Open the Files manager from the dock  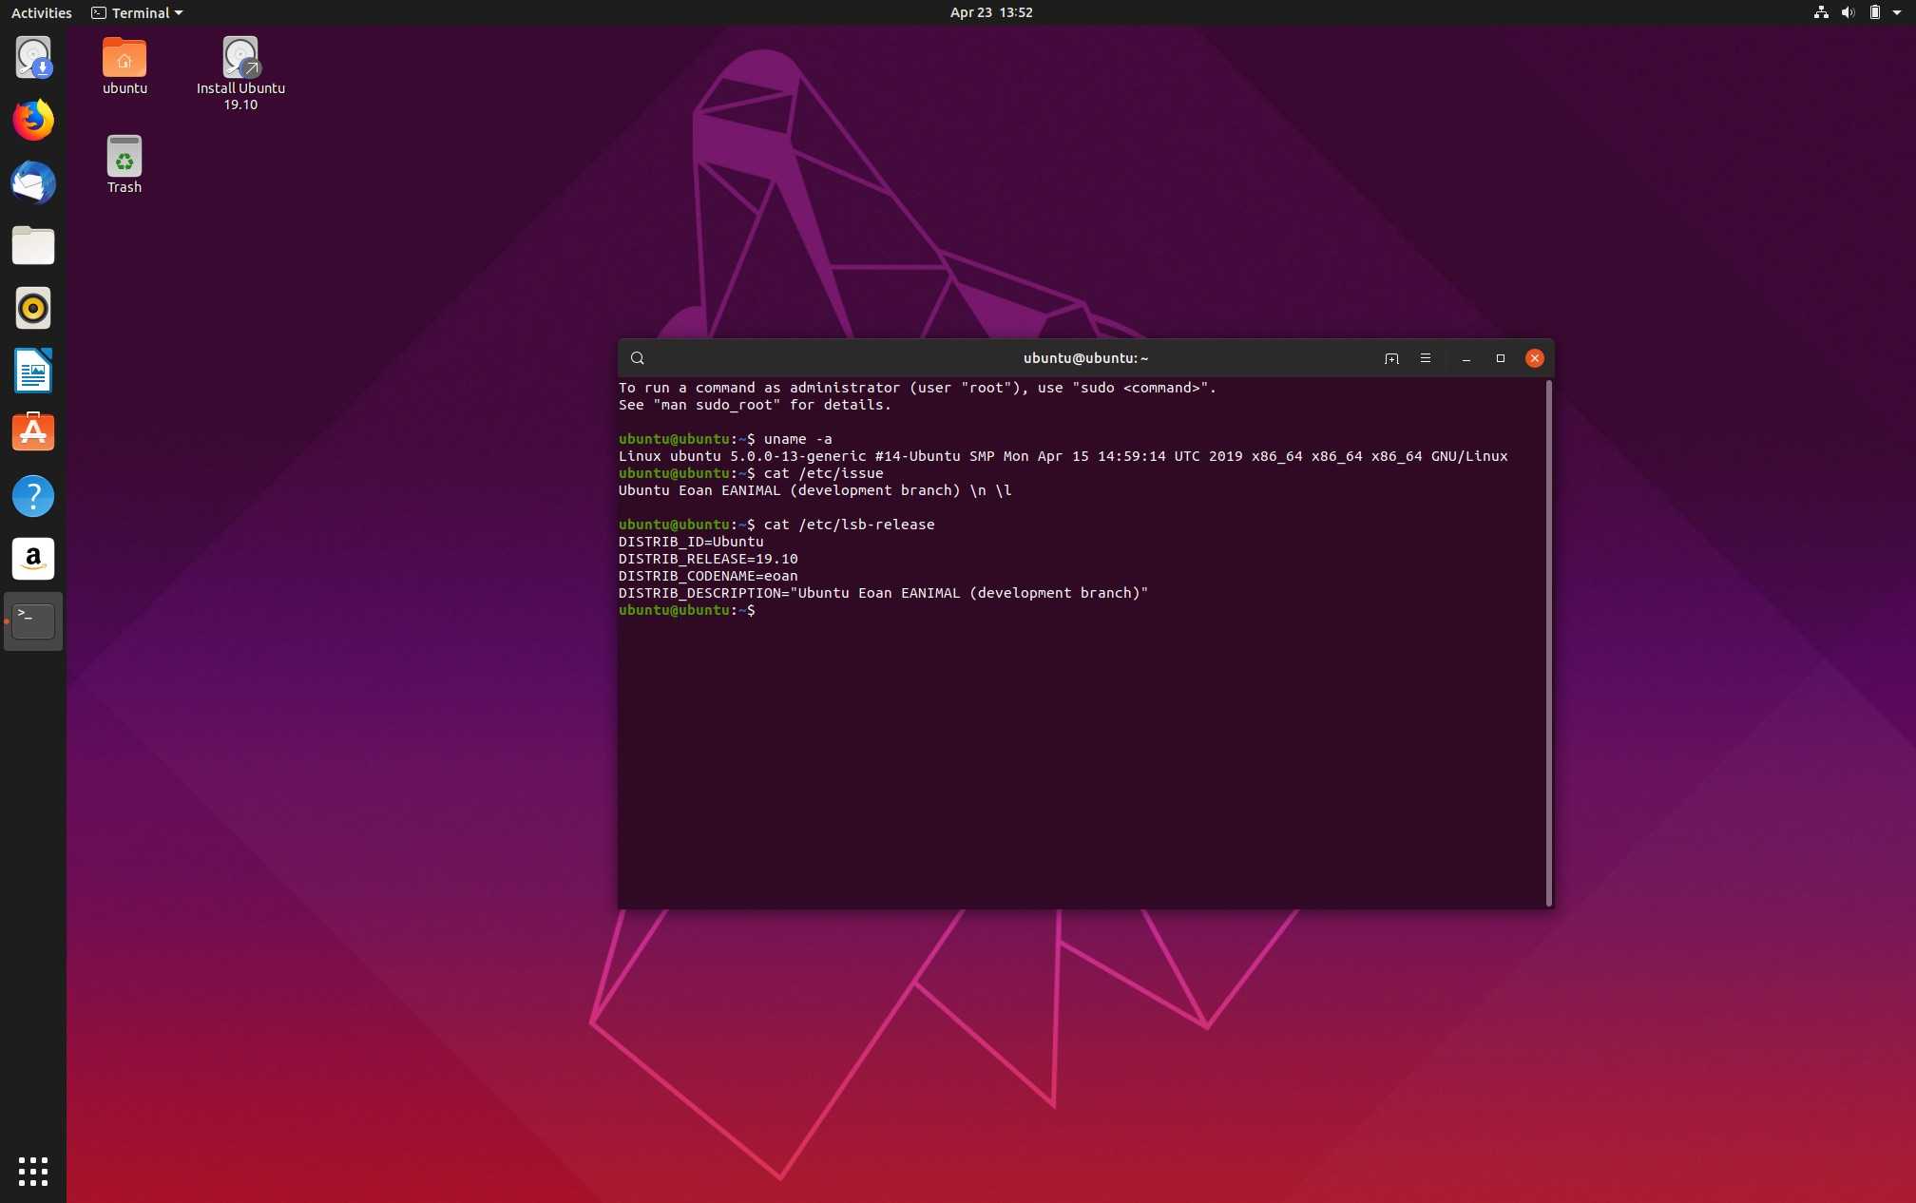pos(33,246)
